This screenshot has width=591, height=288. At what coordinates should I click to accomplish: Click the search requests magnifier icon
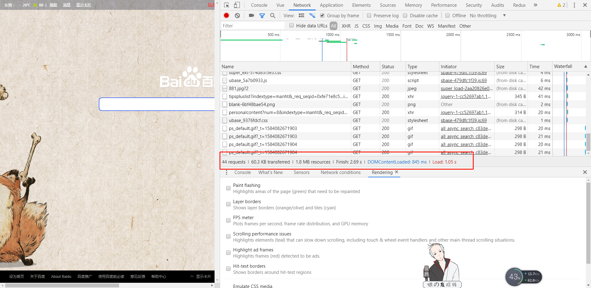click(x=272, y=15)
